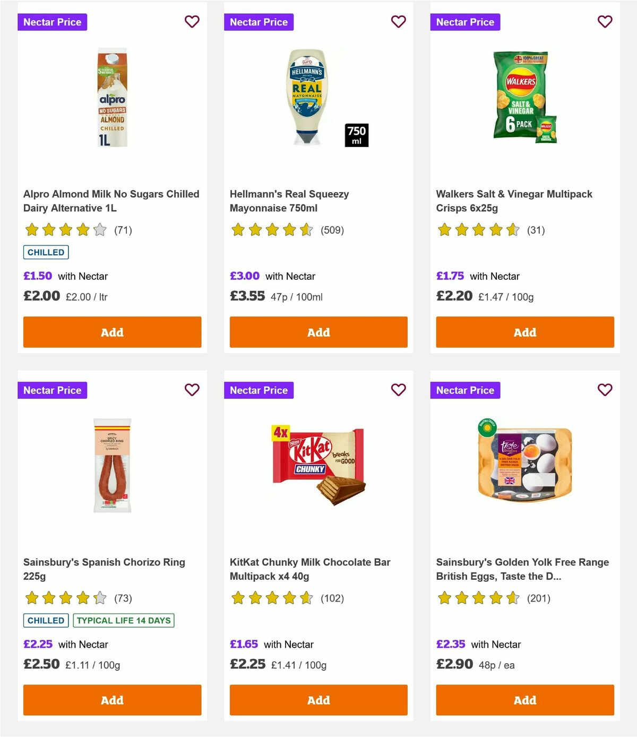View the 509 reviews for Hellmann's Mayonnaise

(x=332, y=230)
